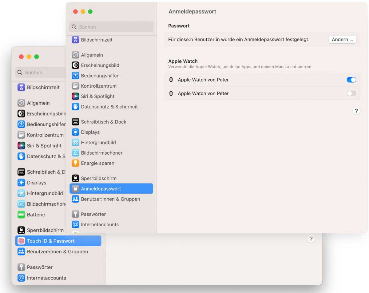Open Erscheinungsbild row in back window

41,114
